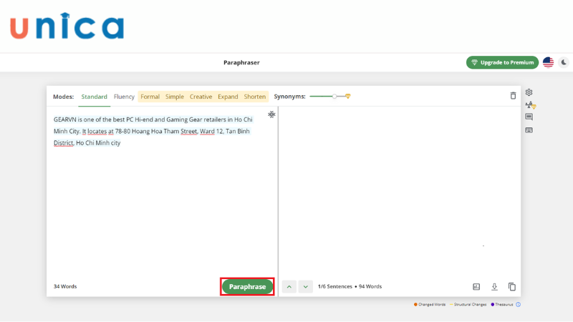Image resolution: width=573 pixels, height=322 pixels.
Task: Open the keyboard hotkeys icon
Action: [529, 130]
